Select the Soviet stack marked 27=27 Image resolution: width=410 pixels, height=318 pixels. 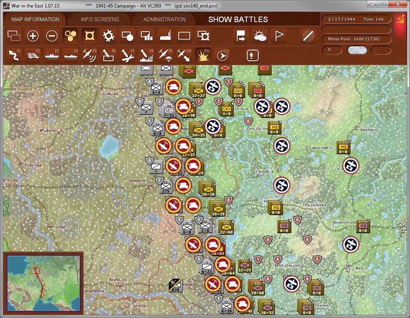(x=198, y=91)
